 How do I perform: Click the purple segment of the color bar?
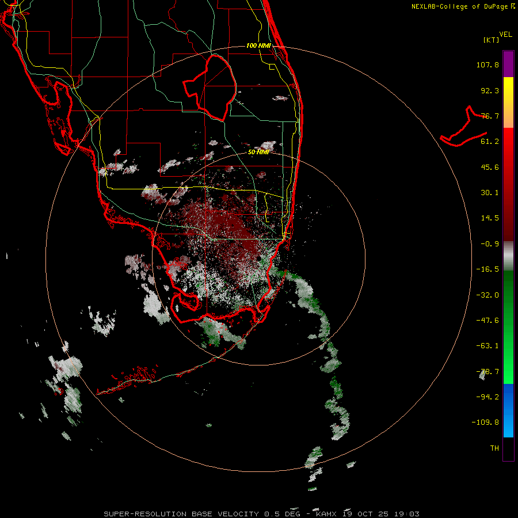pyautogui.click(x=508, y=64)
